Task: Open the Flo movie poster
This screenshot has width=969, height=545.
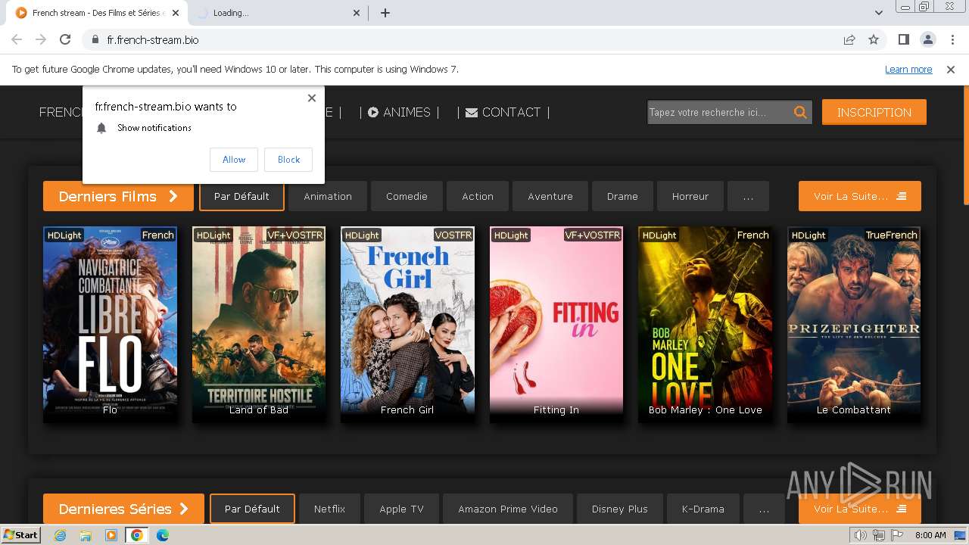Action: (110, 324)
